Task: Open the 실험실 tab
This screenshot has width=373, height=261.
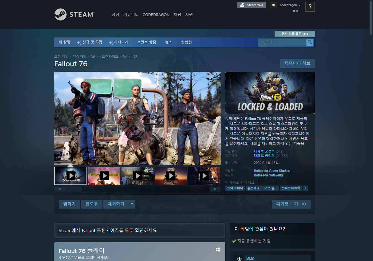Action: pos(186,42)
